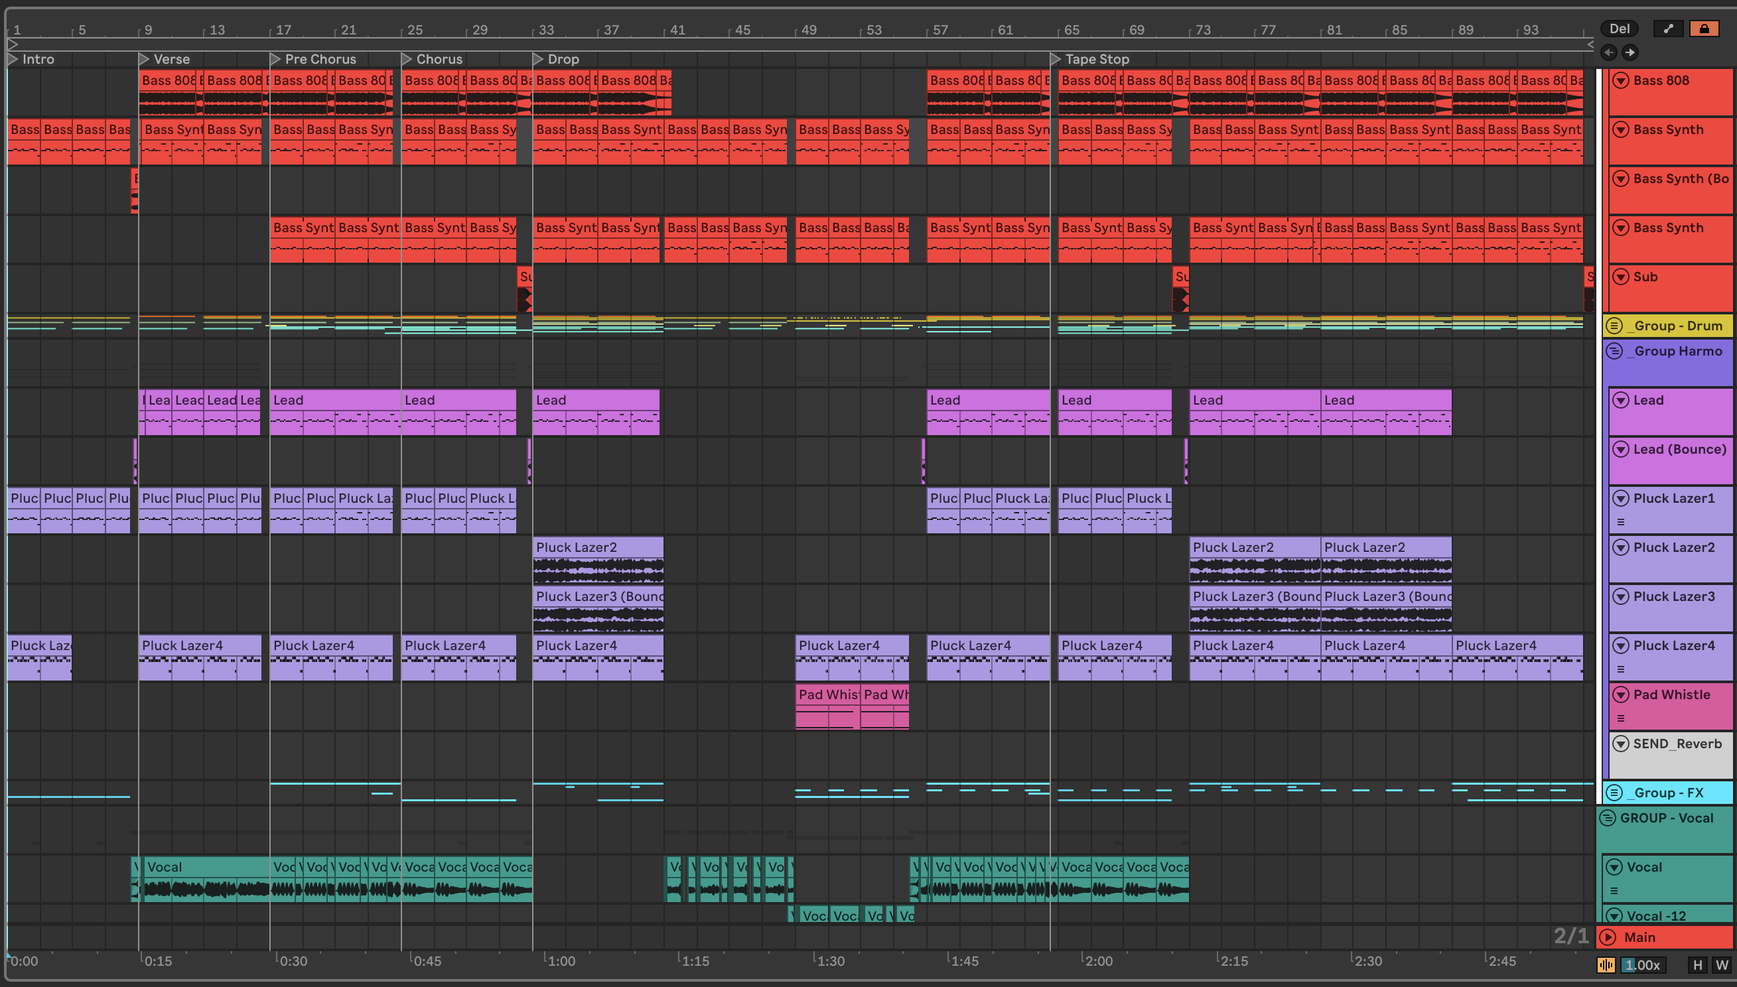1737x987 pixels.
Task: Toggle the waveform adaptive zoom icon
Action: pos(1606,964)
